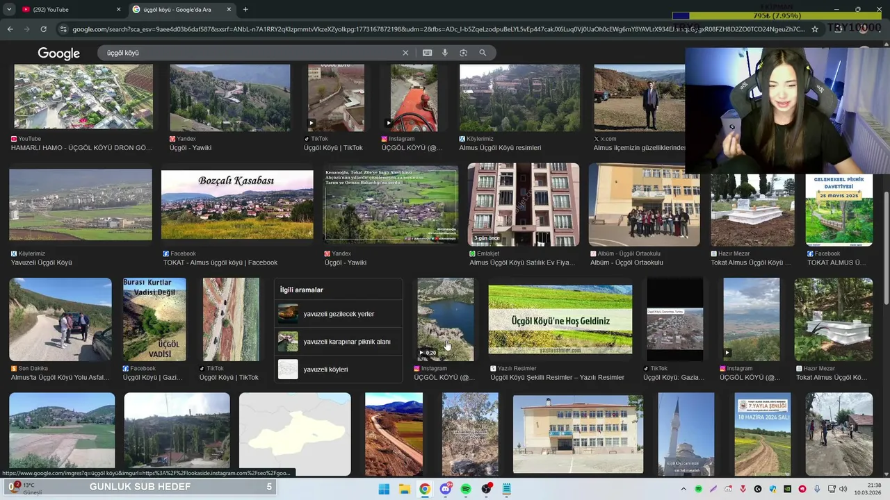This screenshot has height=500, width=890.
Task: Open Yandex Üçgöl - Yawiki first-row image
Action: (229, 98)
